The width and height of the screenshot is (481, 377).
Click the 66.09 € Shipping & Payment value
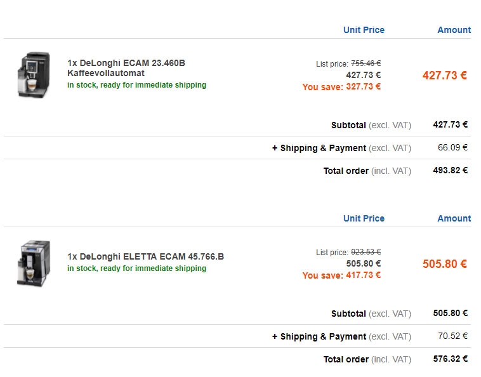click(452, 147)
